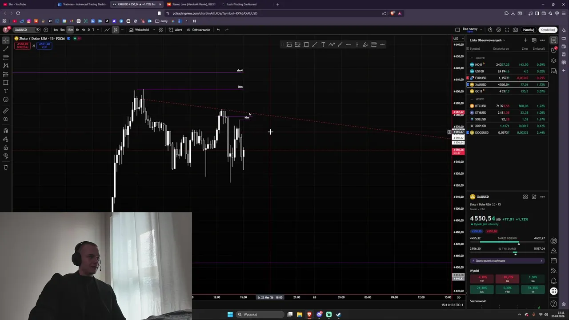
Task: Edit symbol note in details panel
Action: tap(534, 196)
